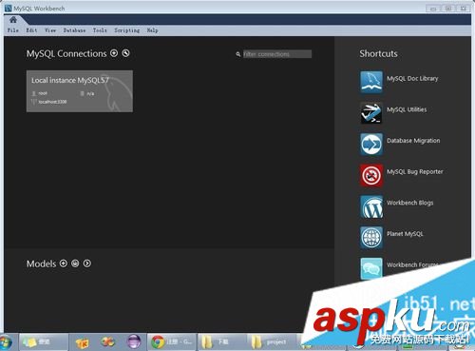Image resolution: width=475 pixels, height=351 pixels.
Task: Open the Database Migration link
Action: coord(413,141)
